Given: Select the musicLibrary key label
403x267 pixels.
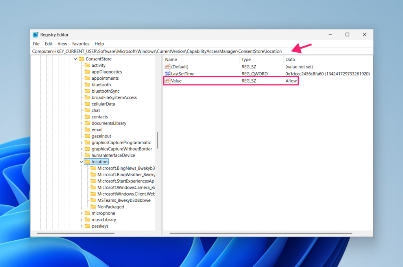Looking at the screenshot, I should (104, 219).
